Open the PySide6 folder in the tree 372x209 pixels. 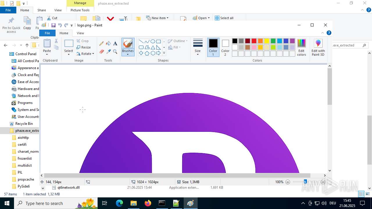tap(24, 186)
